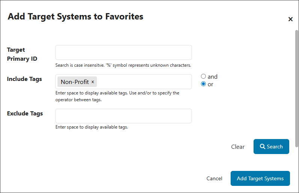This screenshot has width=299, height=193.
Task: Click the Non-Profit tag chip text
Action: point(75,82)
